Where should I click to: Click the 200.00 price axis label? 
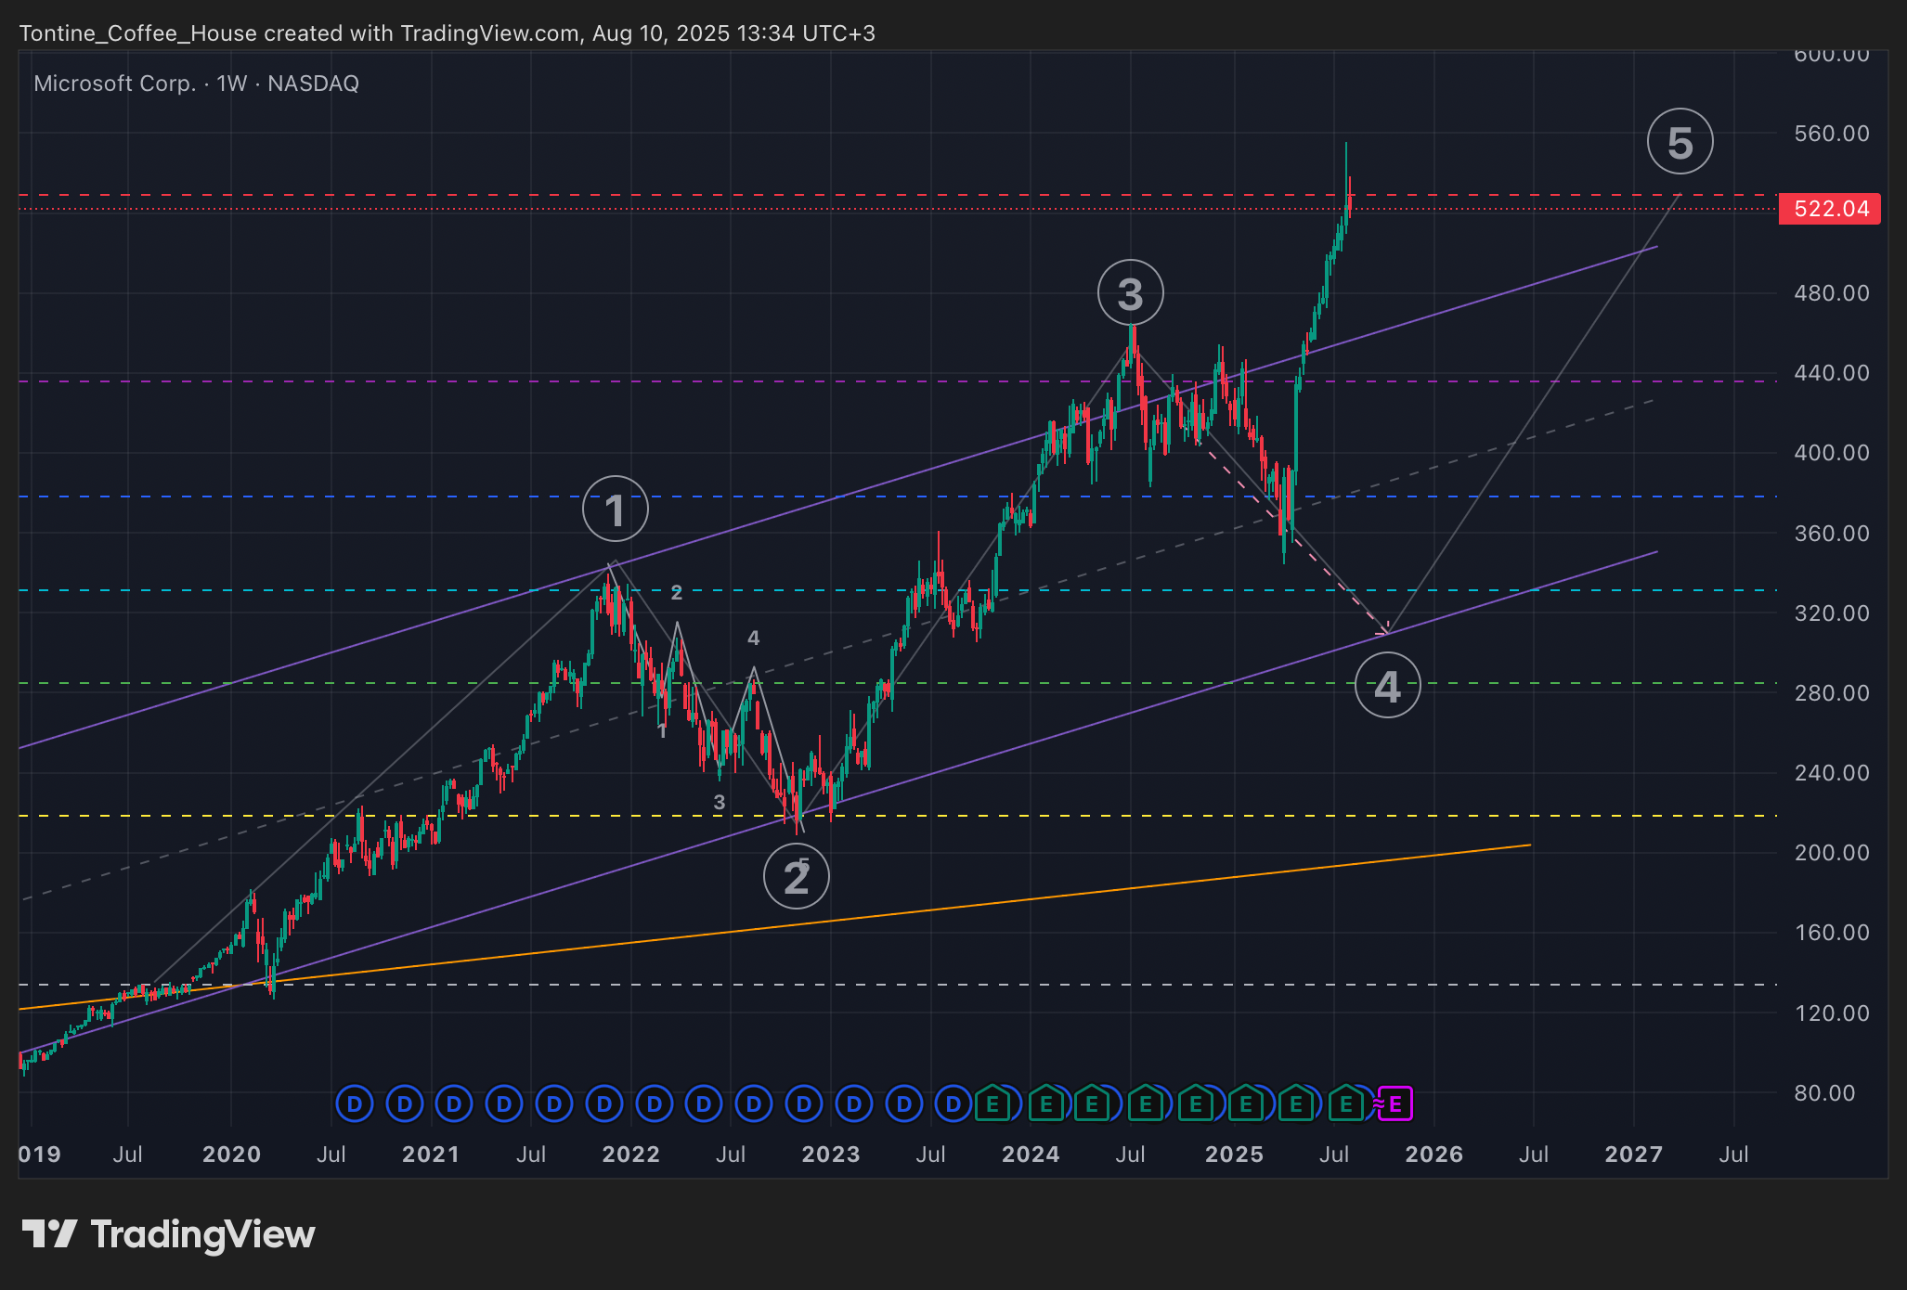tap(1832, 852)
